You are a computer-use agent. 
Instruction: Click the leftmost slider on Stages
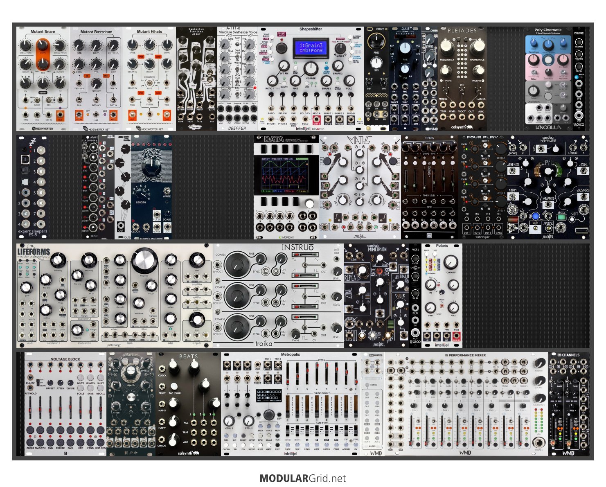point(407,181)
